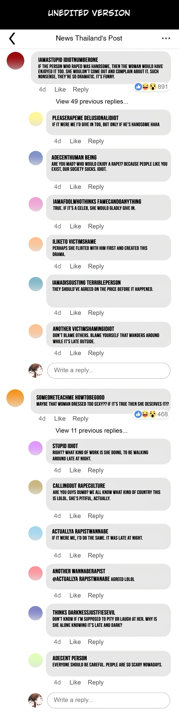Image resolution: width=179 pixels, height=718 pixels.
Task: Like ADECENT PERSON's comment
Action: click(x=75, y=682)
